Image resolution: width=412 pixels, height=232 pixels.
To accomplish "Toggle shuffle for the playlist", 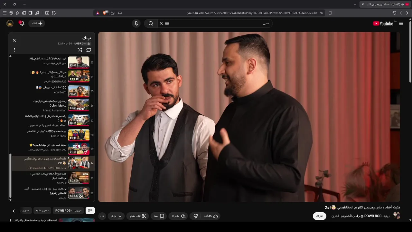I will 80,50.
